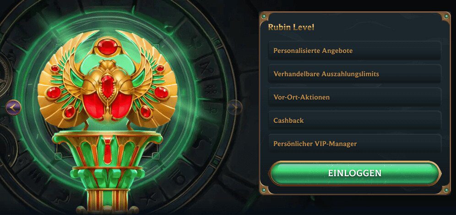The width and height of the screenshot is (456, 215).
Task: Advance to next level with right arrow
Action: (x=234, y=107)
